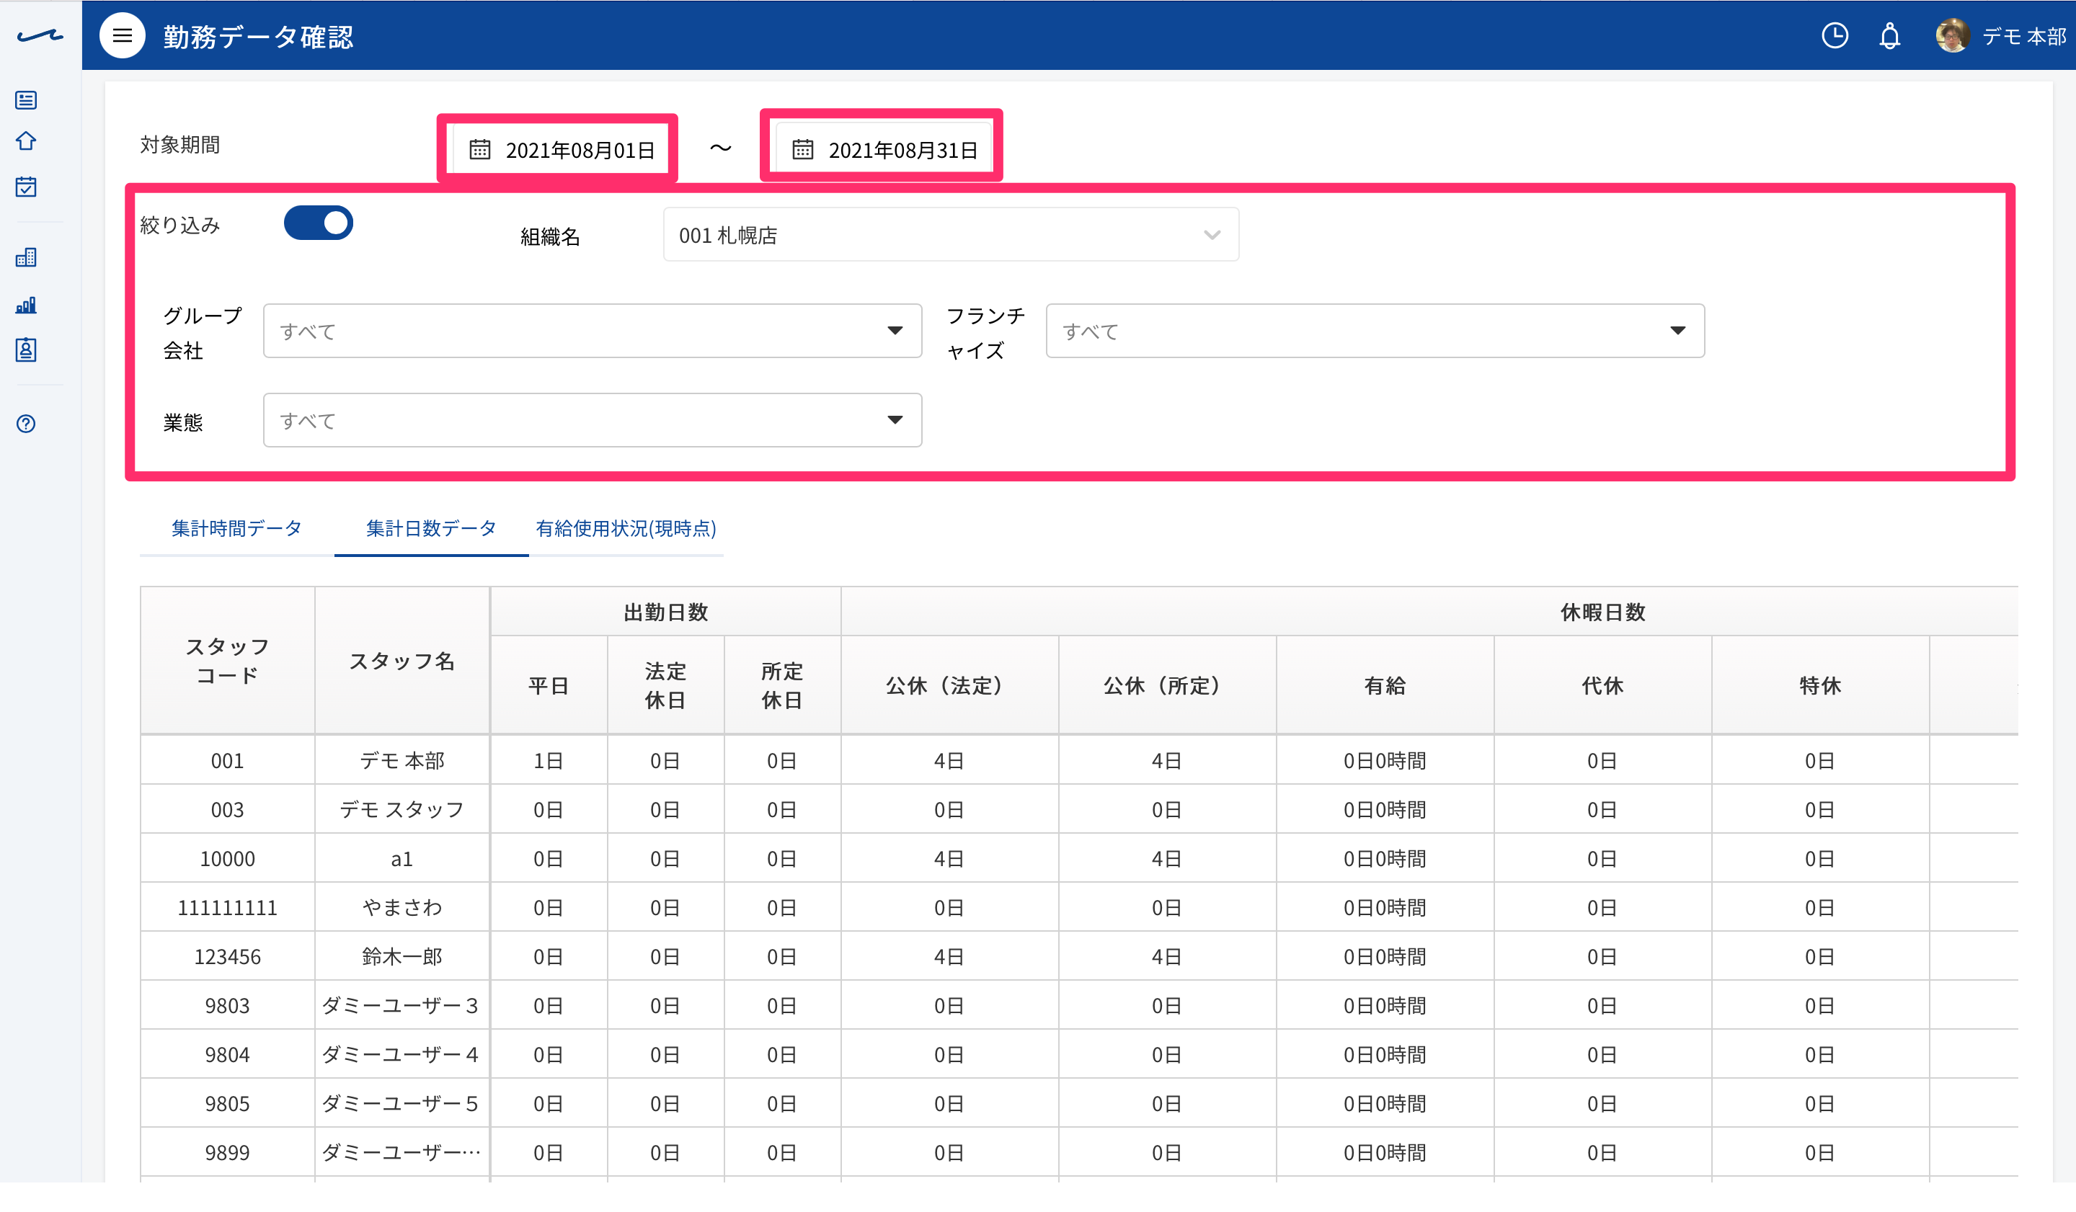Click the clock icon in header
The height and width of the screenshot is (1212, 2076).
pos(1835,35)
